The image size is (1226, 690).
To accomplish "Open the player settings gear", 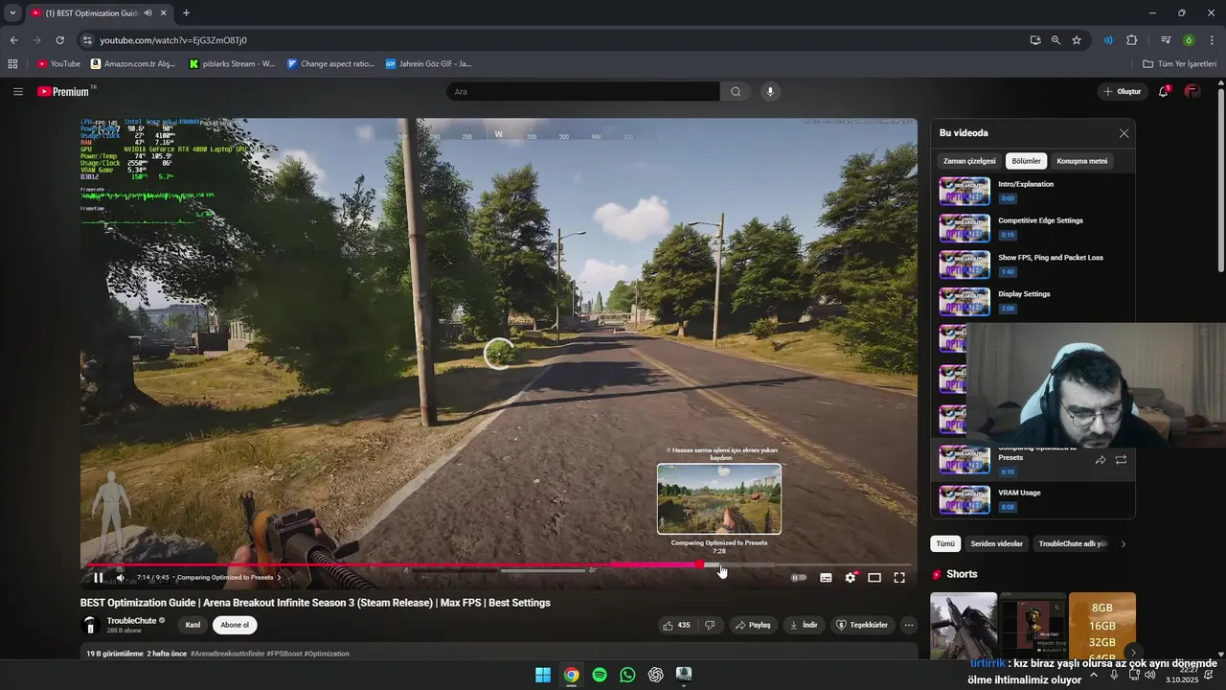I will (850, 578).
